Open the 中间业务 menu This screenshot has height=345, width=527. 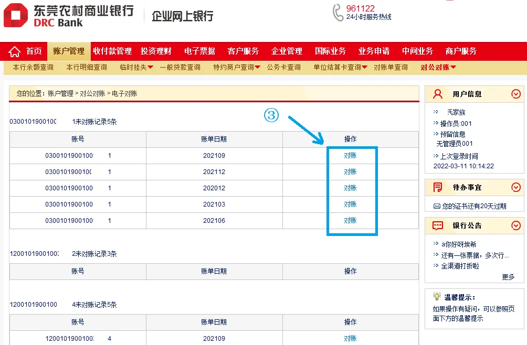coord(418,51)
